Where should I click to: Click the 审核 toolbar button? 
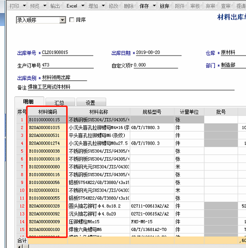(195, 6)
